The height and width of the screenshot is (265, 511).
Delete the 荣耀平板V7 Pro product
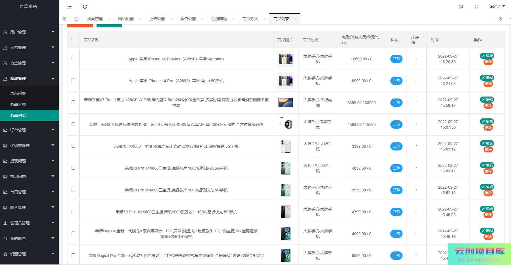click(488, 106)
